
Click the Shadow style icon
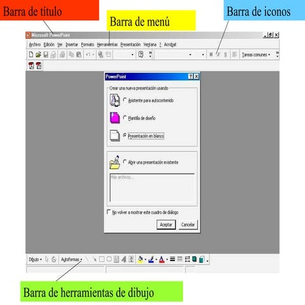(194, 259)
